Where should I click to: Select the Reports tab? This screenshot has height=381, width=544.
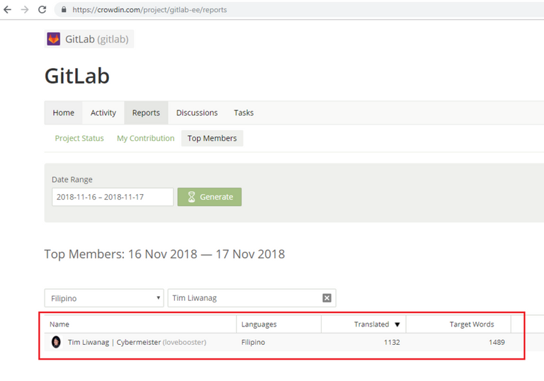click(x=146, y=113)
